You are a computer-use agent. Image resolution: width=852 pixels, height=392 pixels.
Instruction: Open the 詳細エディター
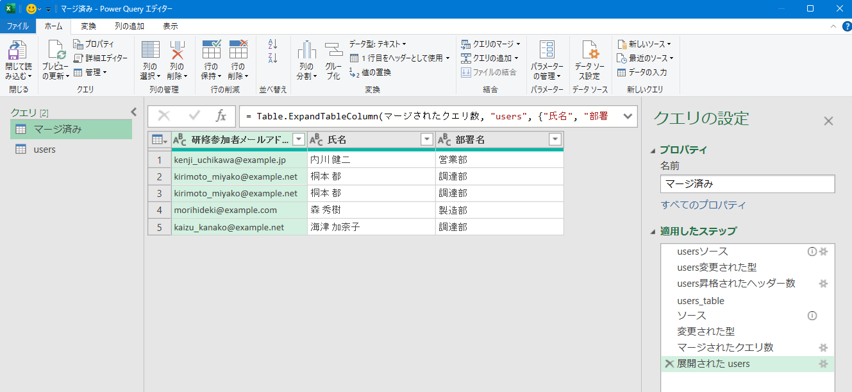(x=100, y=58)
